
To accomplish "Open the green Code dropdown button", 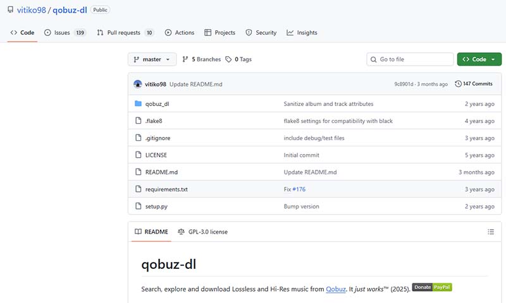I will point(479,59).
